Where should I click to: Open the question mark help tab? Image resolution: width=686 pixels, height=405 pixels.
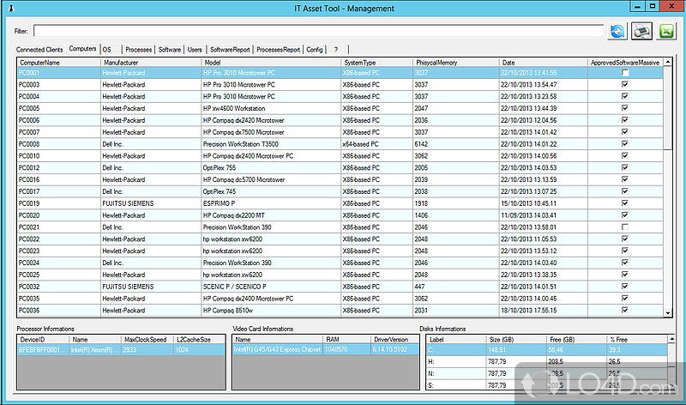click(336, 50)
